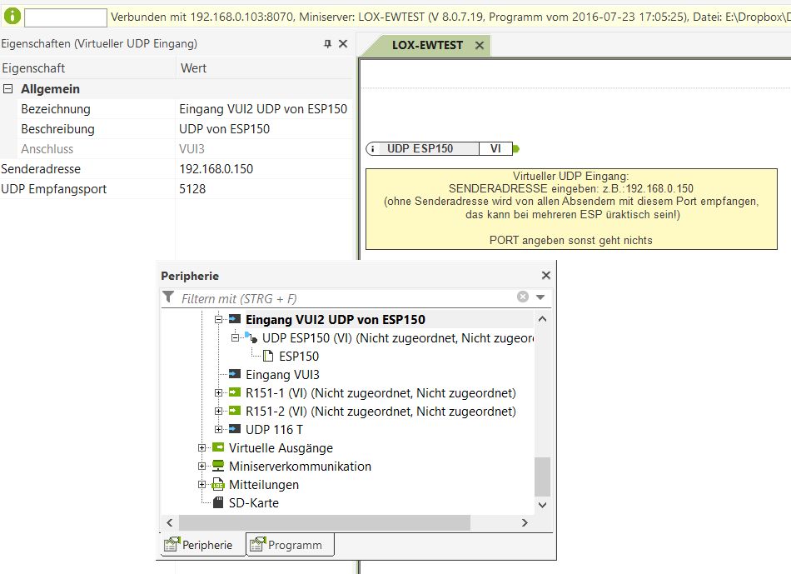Click the green output connector of VI block

click(516, 148)
